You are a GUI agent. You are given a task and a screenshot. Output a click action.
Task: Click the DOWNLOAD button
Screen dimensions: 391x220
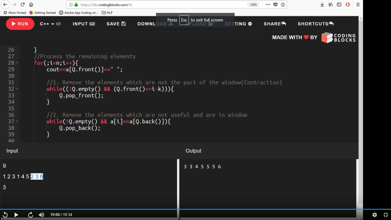[x=155, y=24]
